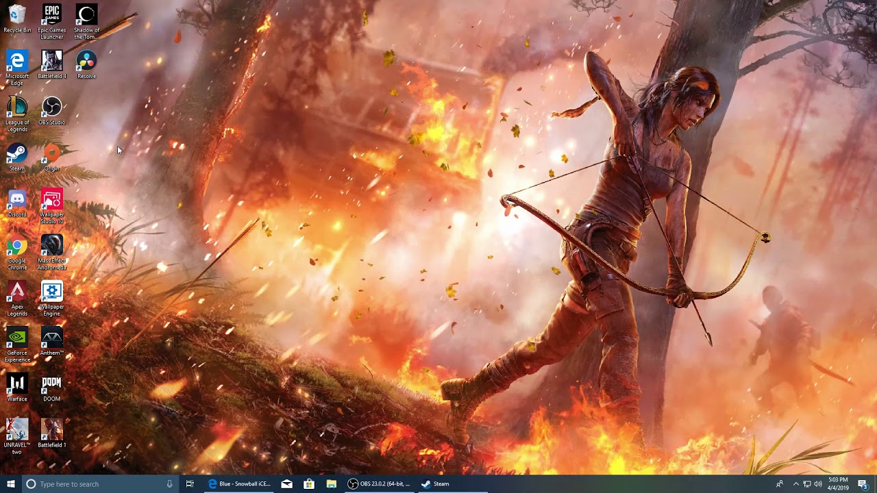This screenshot has height=493, width=877.
Task: Switch to OBS 23.0.2 taskbar window
Action: tap(378, 483)
